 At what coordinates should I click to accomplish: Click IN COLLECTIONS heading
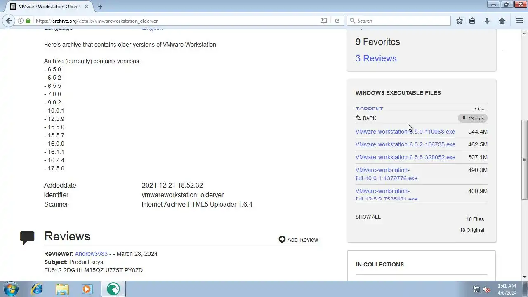[379, 264]
